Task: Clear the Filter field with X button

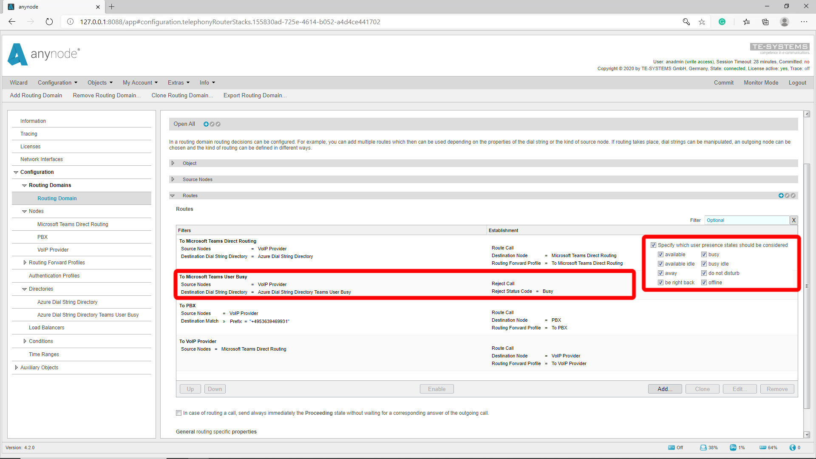Action: click(793, 220)
